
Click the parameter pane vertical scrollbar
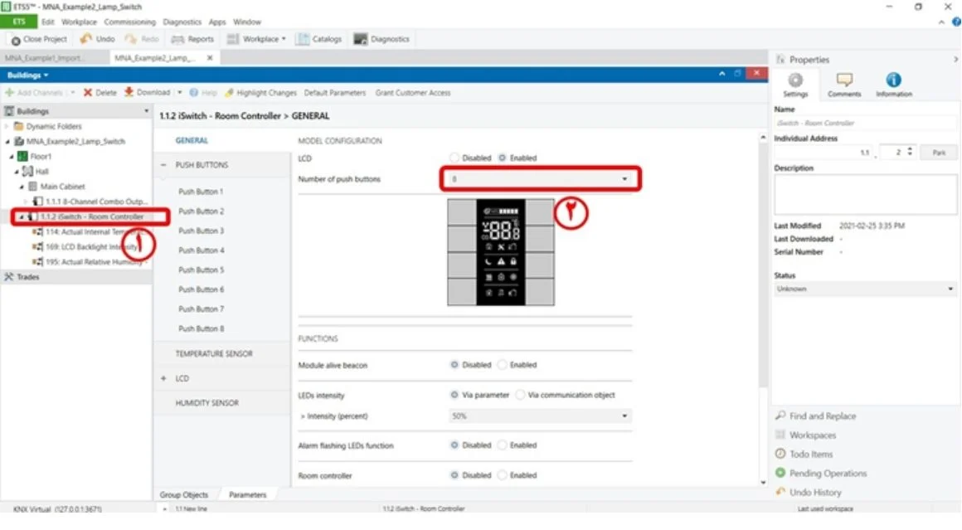[x=763, y=264]
